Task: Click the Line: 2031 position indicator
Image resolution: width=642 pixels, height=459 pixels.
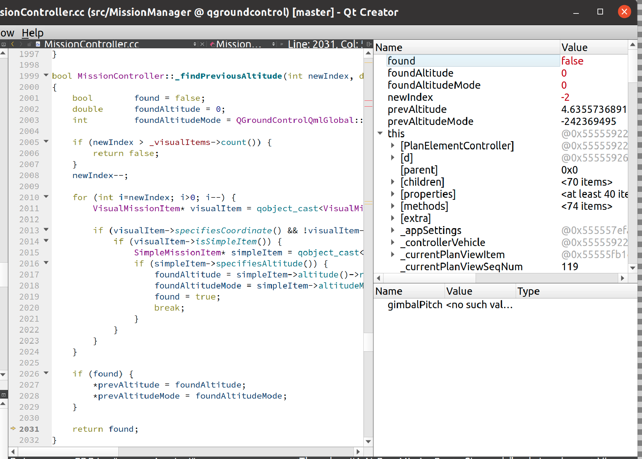Action: tap(325, 44)
